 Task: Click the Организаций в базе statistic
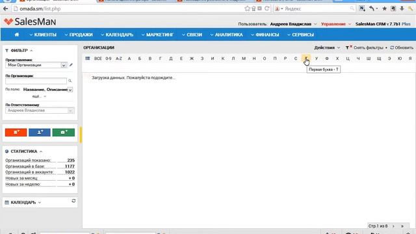pyautogui.click(x=40, y=166)
